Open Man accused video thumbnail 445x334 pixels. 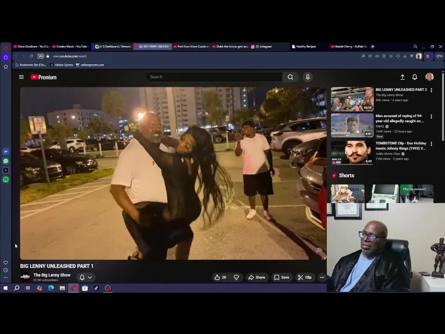[x=352, y=125]
